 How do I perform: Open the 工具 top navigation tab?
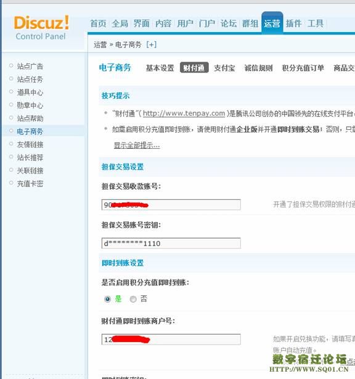coord(316,23)
